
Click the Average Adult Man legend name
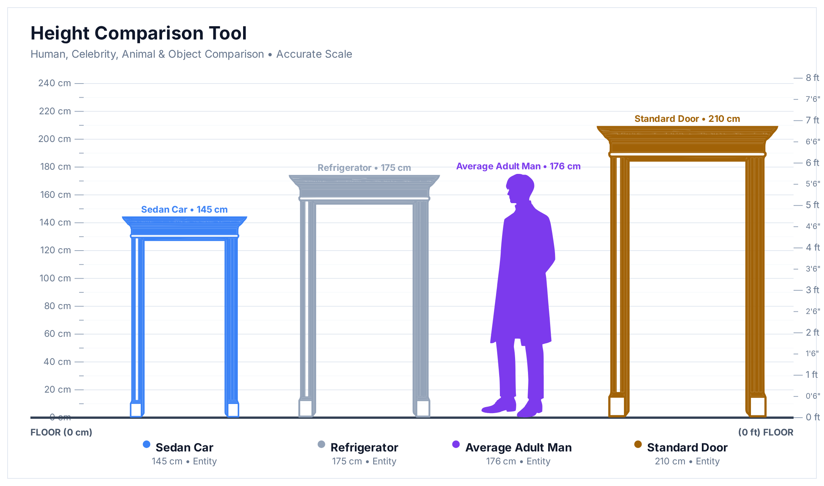[519, 448]
